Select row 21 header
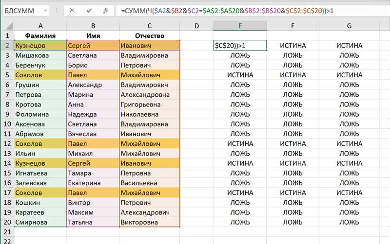The width and height of the screenshot is (390, 244). [x=7, y=232]
